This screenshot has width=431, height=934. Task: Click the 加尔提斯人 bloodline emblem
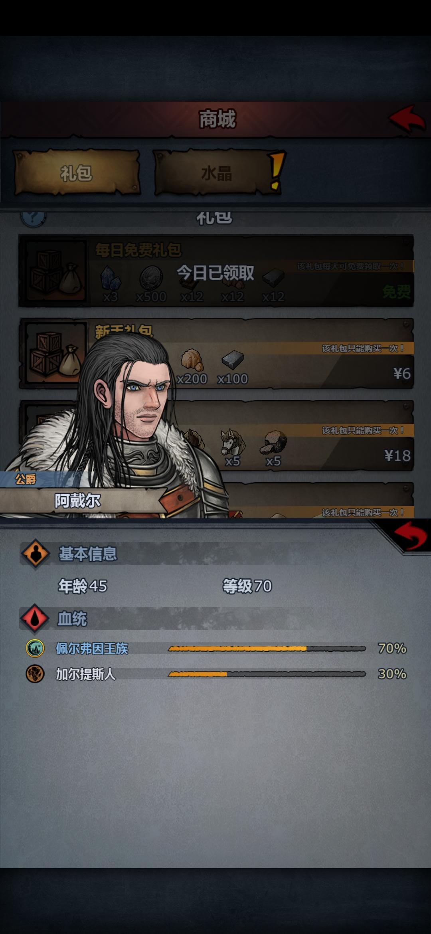pyautogui.click(x=35, y=674)
